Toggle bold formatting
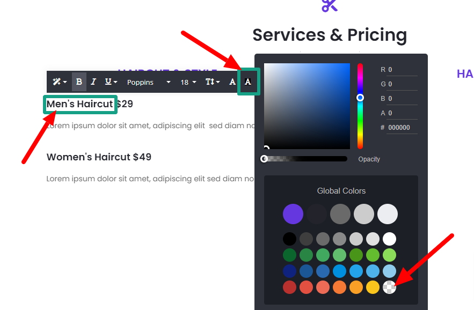The image size is (474, 310). (x=78, y=82)
